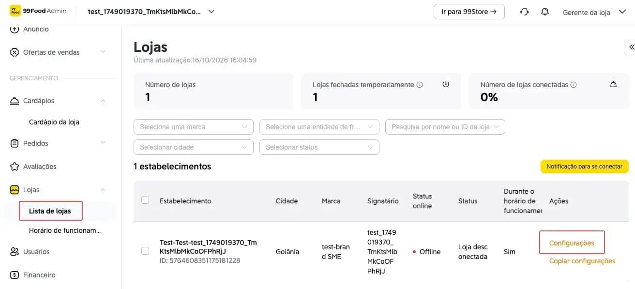Open Financeiro via its dollar icon
This screenshot has width=635, height=289.
click(x=15, y=275)
